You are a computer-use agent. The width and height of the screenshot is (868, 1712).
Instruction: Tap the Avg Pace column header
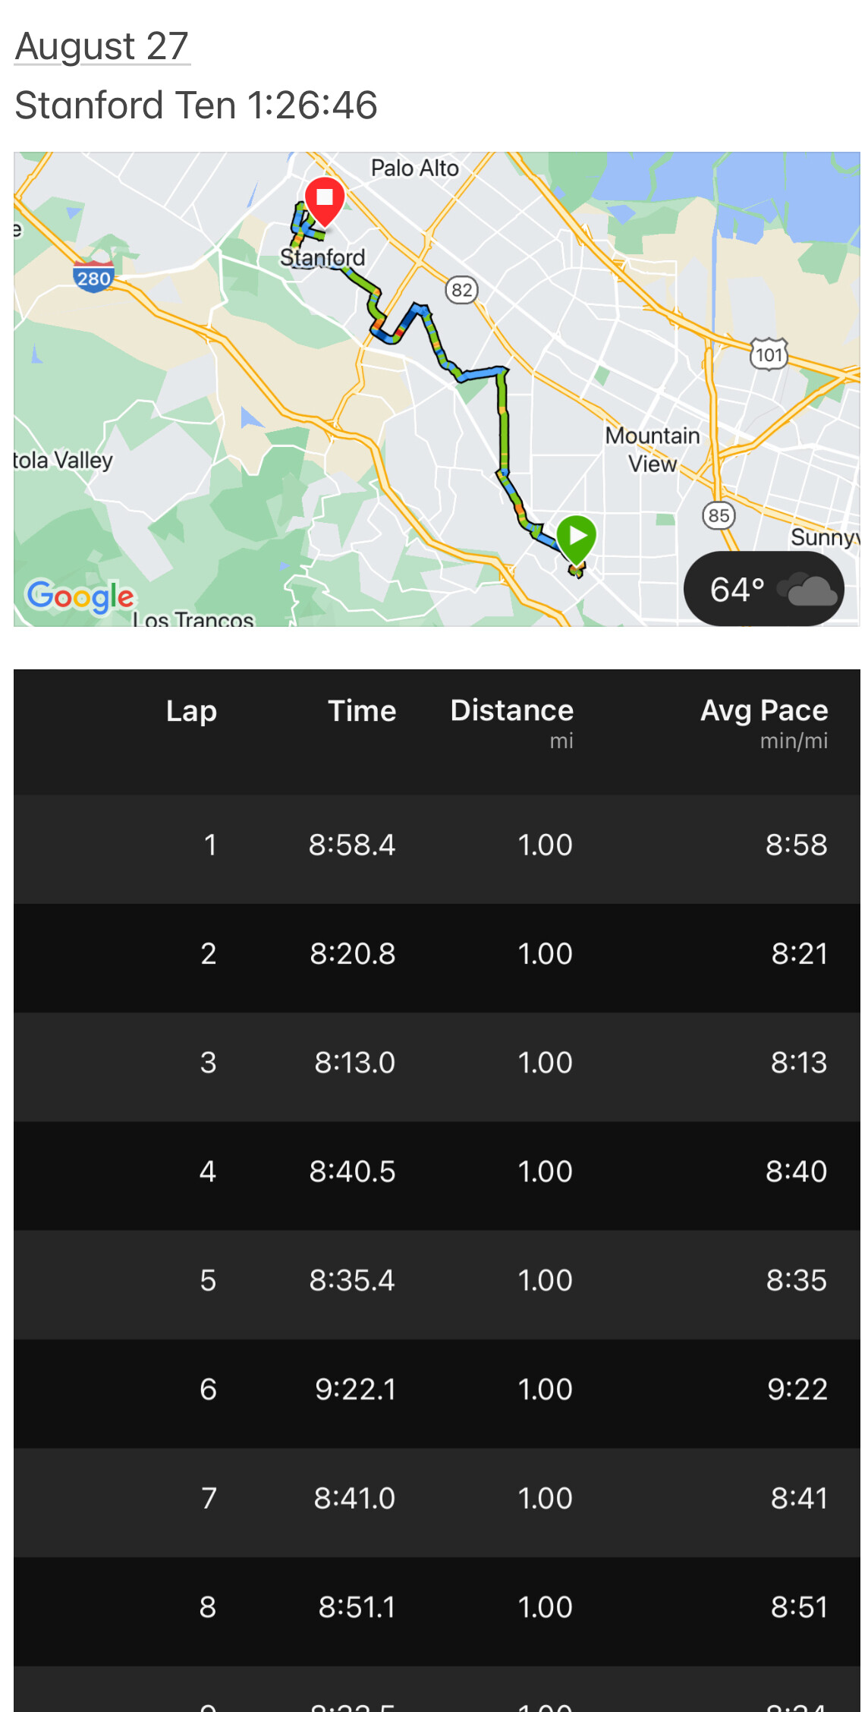point(763,711)
